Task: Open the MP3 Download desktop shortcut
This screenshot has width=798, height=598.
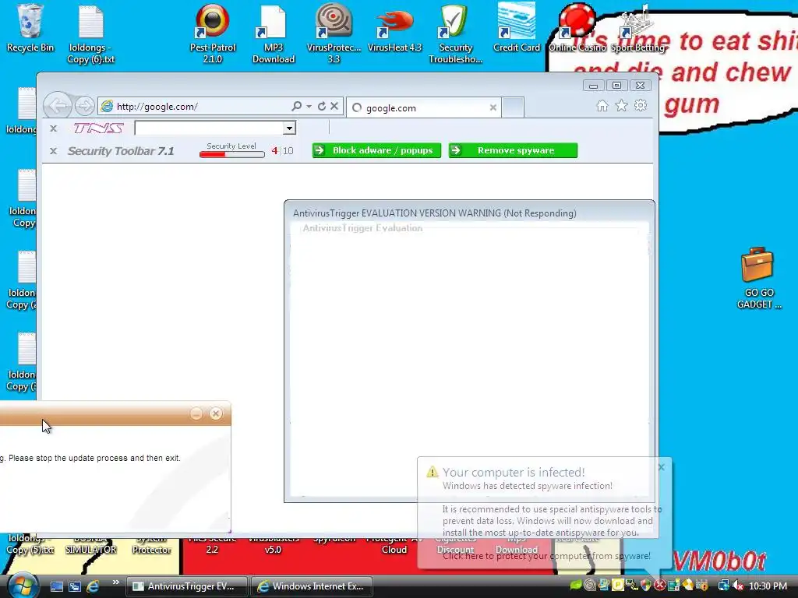Action: coord(274,33)
